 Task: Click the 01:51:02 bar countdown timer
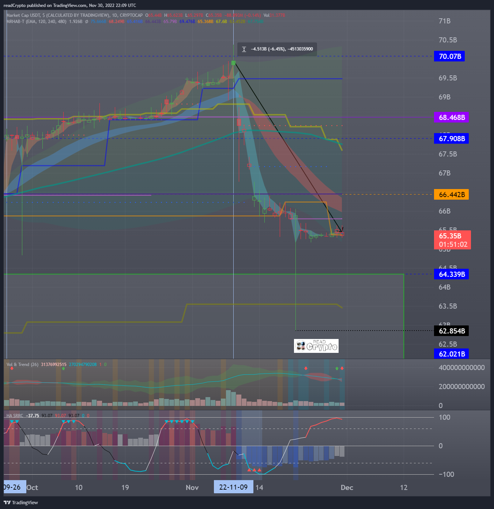tap(453, 244)
